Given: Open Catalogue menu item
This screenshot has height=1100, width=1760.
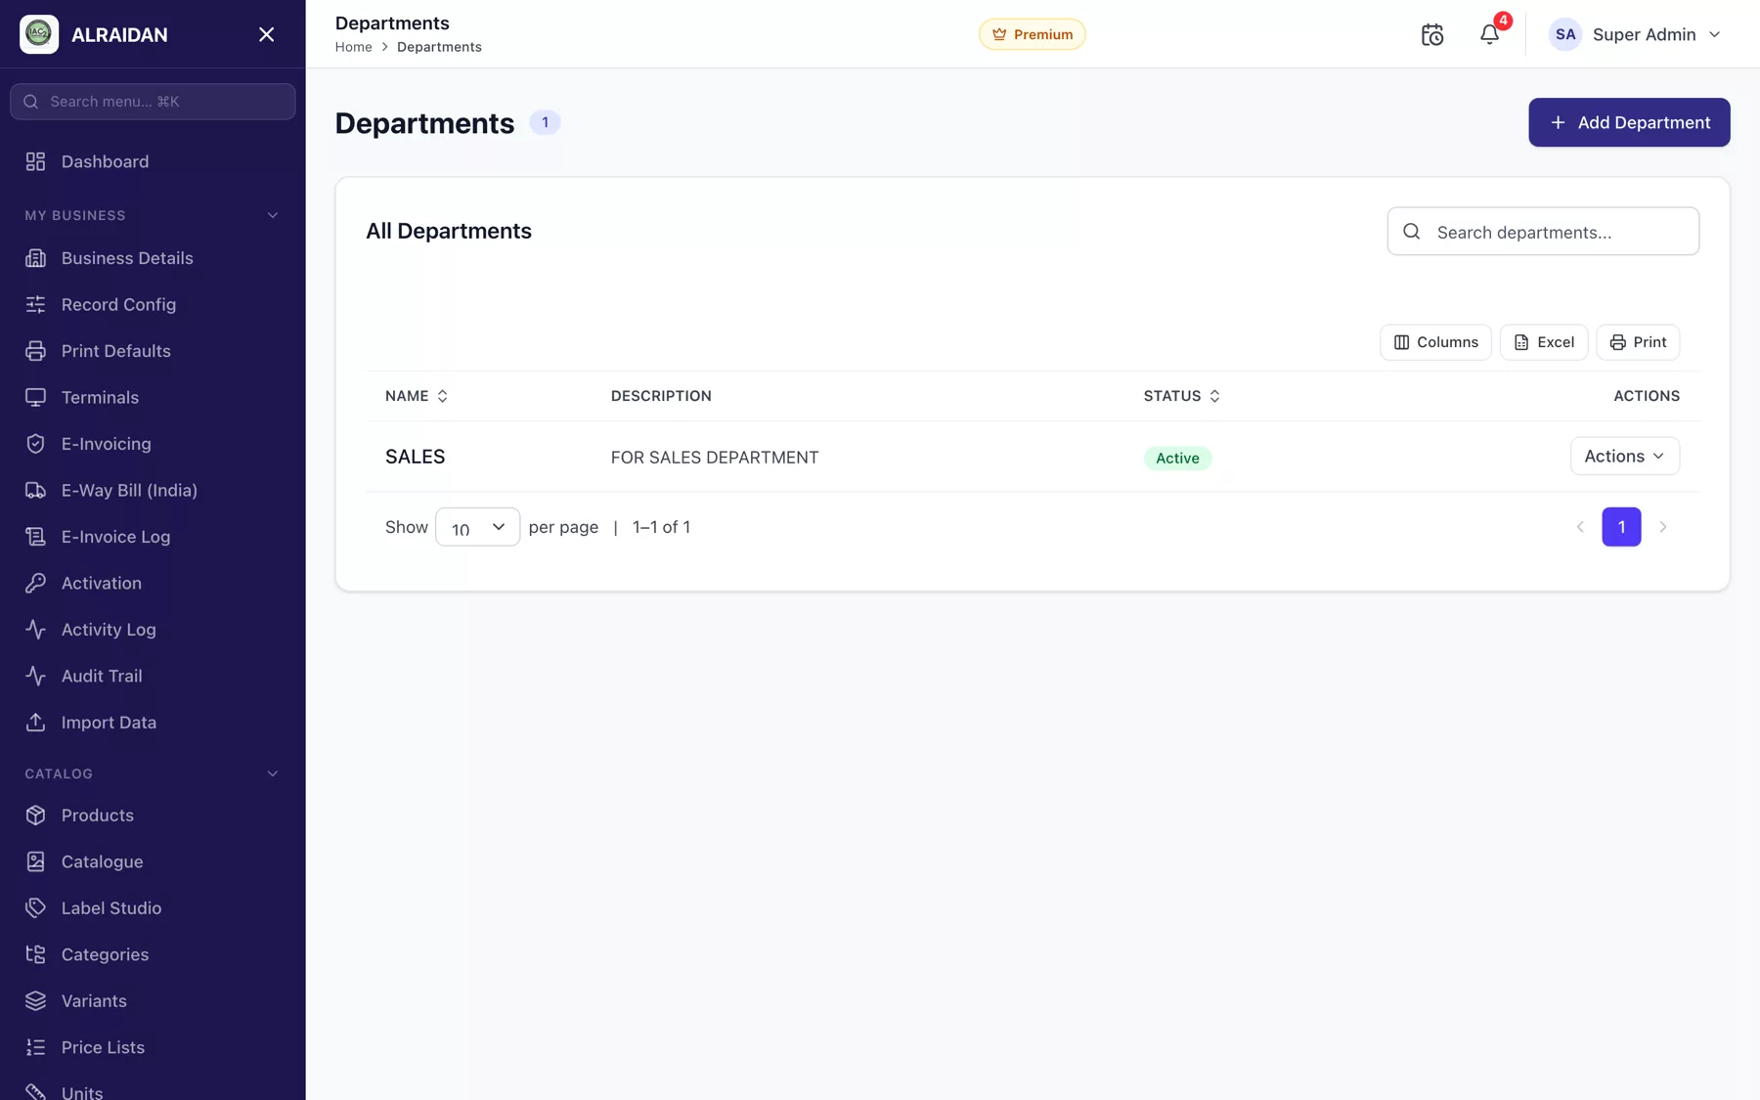Looking at the screenshot, I should 153,861.
